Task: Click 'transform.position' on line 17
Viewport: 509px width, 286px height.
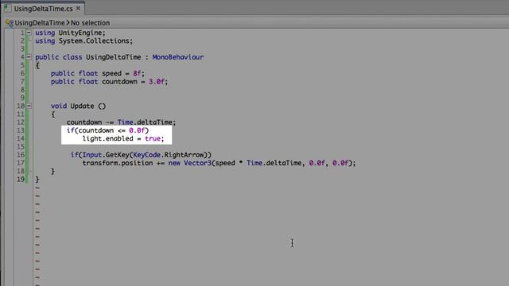Action: tap(118, 163)
